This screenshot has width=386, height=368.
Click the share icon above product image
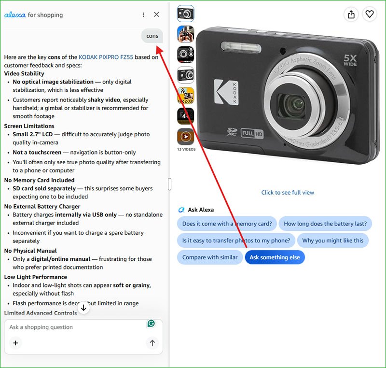[351, 14]
